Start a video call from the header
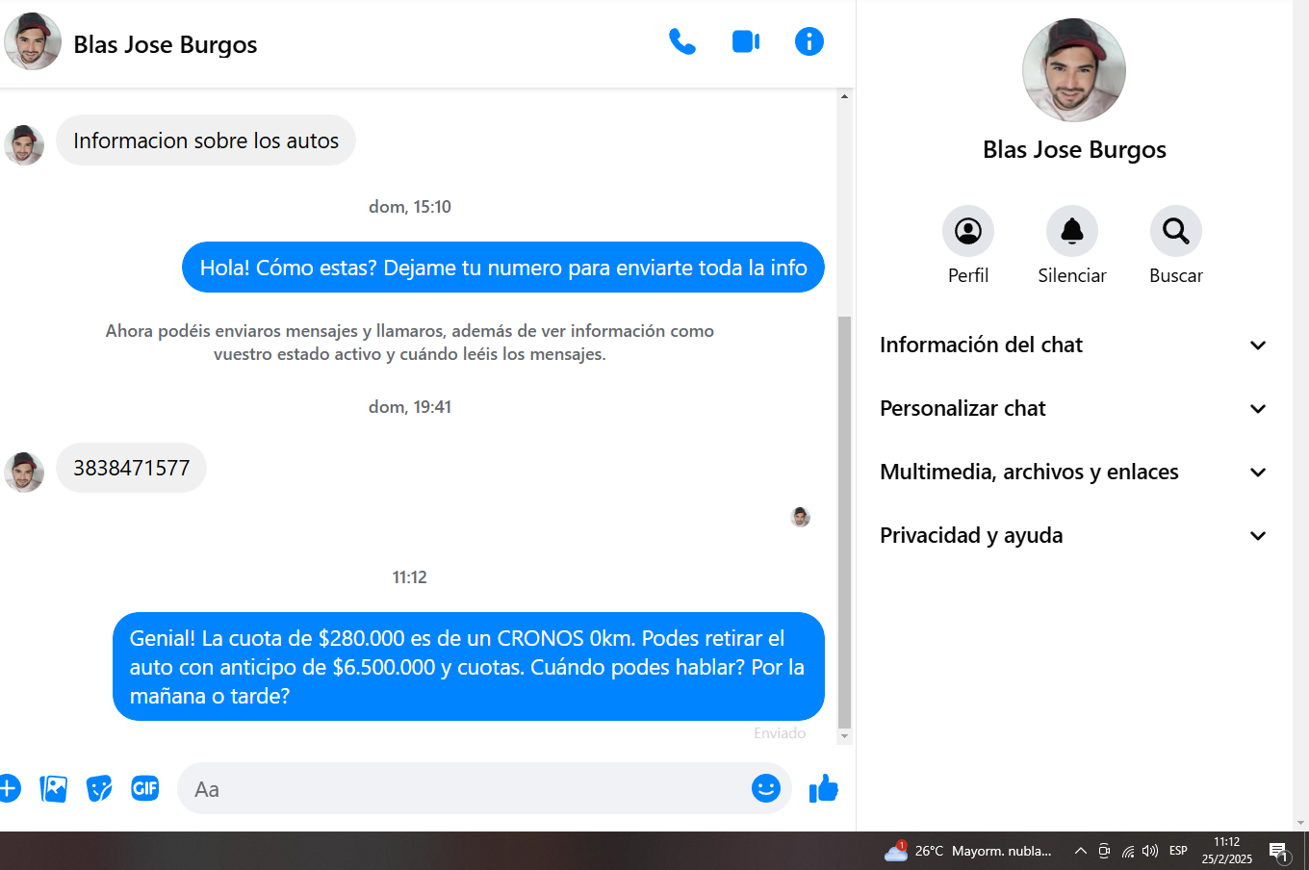Image resolution: width=1309 pixels, height=870 pixels. [746, 41]
